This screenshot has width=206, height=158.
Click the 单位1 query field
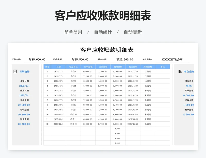(x=189, y=86)
